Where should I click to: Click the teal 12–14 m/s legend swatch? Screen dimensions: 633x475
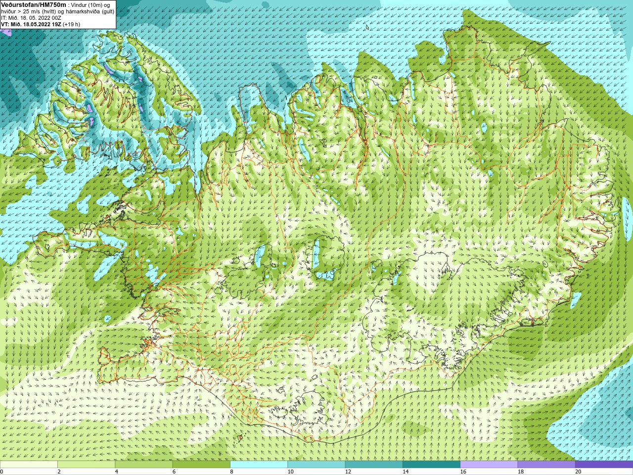pos(374,465)
